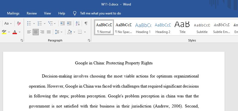
Task: Open line and paragraph spacing options
Action: 57,32
